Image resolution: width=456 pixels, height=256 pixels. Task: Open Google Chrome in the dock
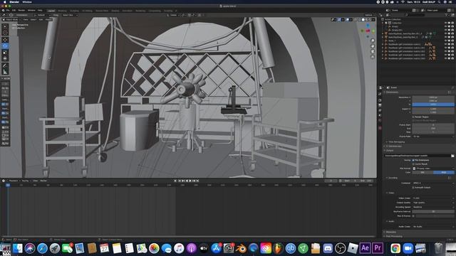point(395,248)
